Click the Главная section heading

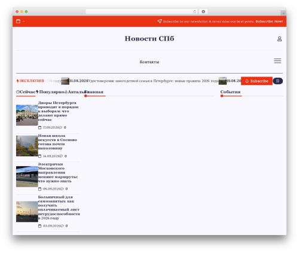[x=94, y=92]
